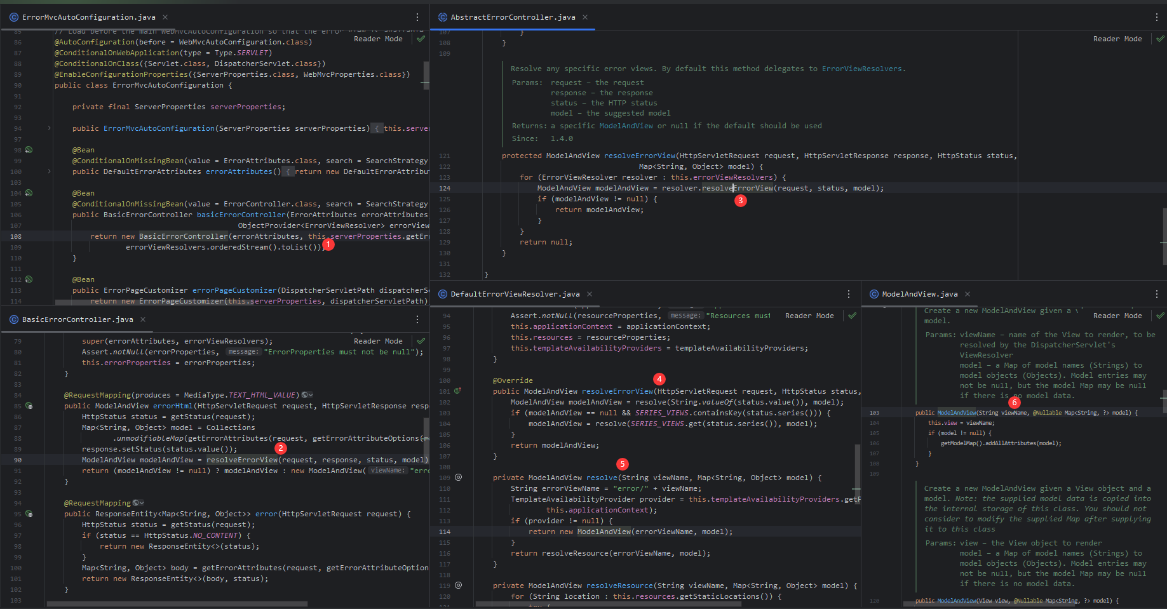
Task: Click ModelAndView constructor name at line 103
Action: point(957,413)
